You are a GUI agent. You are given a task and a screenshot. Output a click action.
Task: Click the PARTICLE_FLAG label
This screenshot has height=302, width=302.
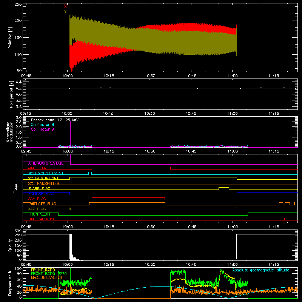42,204
